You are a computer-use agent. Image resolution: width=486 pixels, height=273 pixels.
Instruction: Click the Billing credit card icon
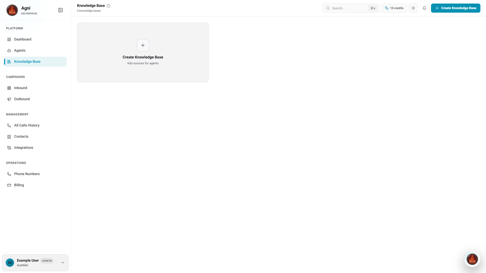[x=9, y=185]
